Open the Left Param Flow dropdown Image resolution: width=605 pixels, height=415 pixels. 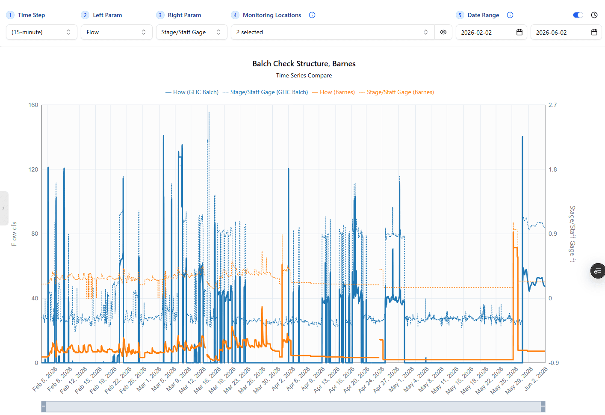tap(117, 32)
